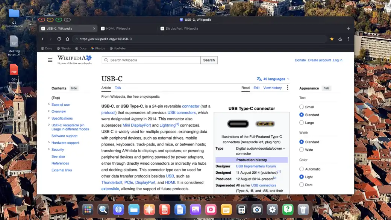The image size is (391, 220).
Task: Expand USB-C receptacle pin usage section
Action: pos(49,125)
